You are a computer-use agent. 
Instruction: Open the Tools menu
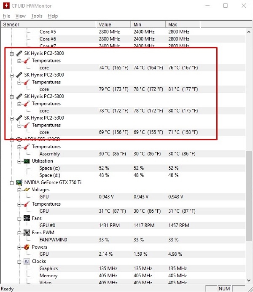point(37,16)
